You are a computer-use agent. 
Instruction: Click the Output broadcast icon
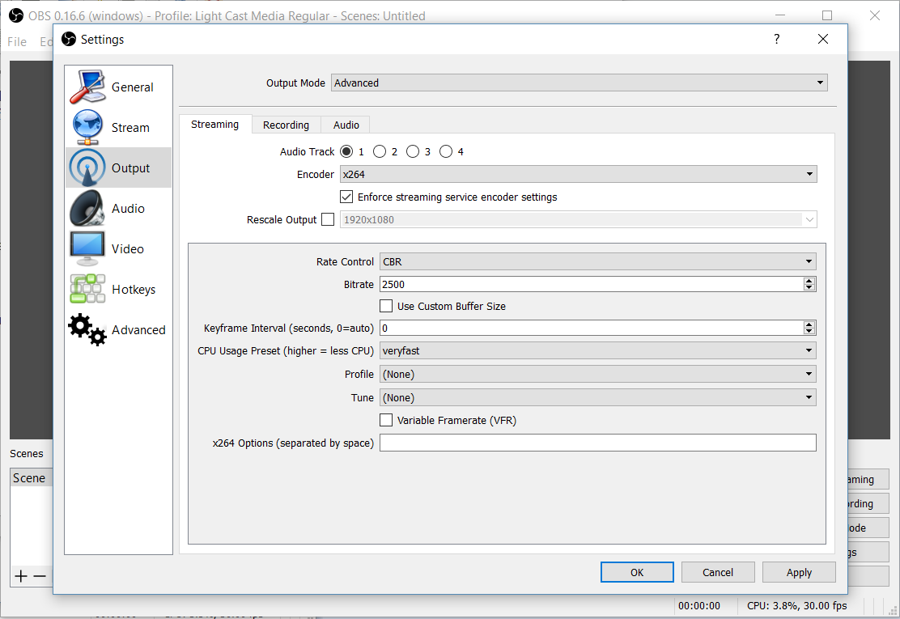pos(87,167)
